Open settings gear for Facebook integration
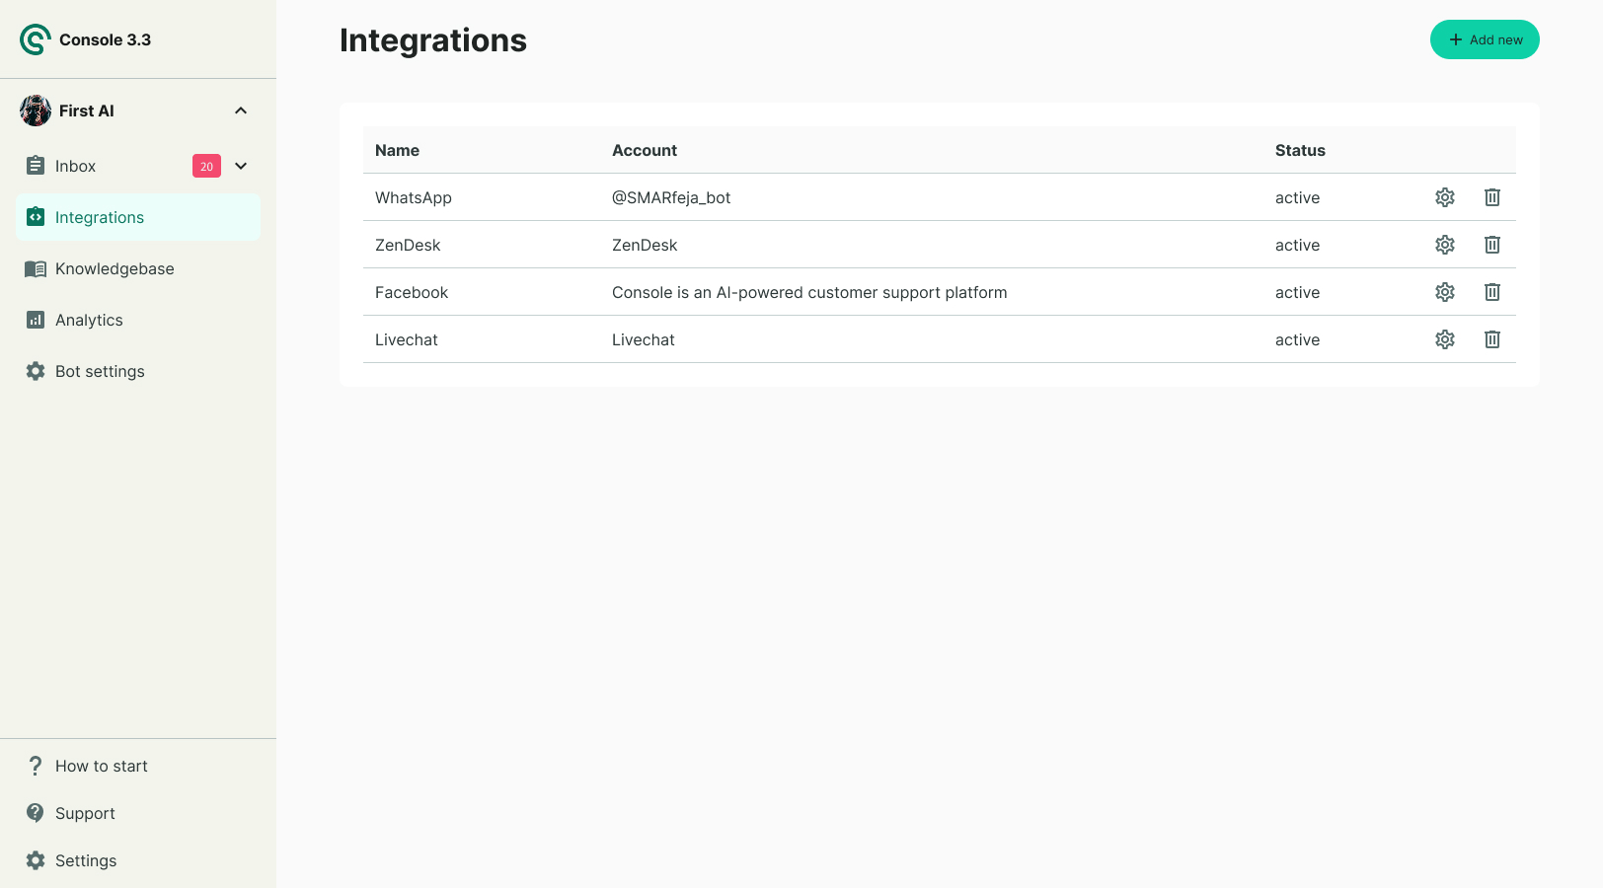The height and width of the screenshot is (888, 1603). [1445, 292]
